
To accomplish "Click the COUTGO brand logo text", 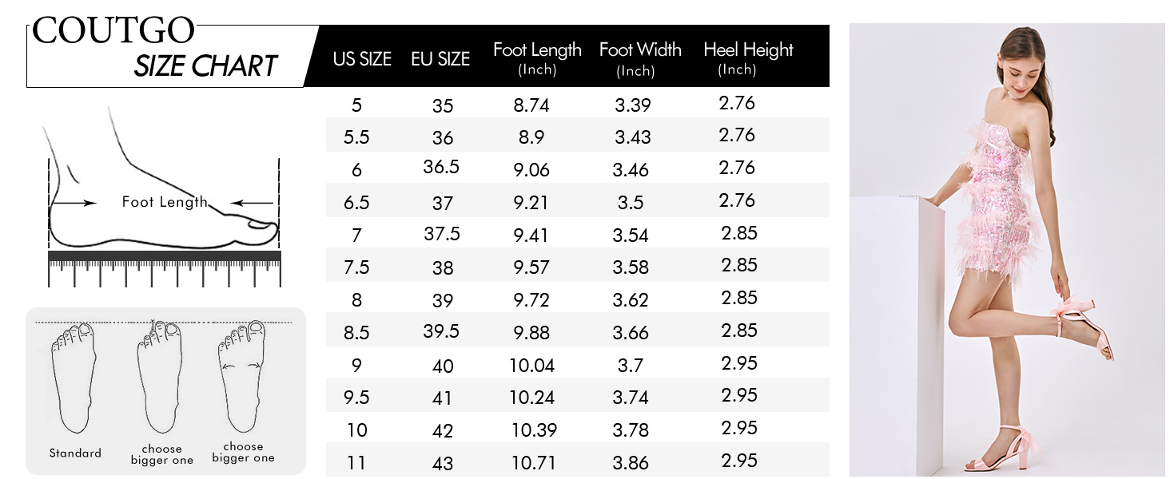I will pos(113,31).
